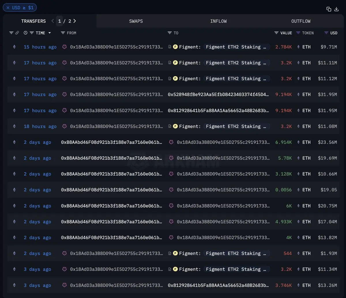The width and height of the screenshot is (346, 298).
Task: Click contract document icon in $11.11M row
Action: [x=170, y=63]
